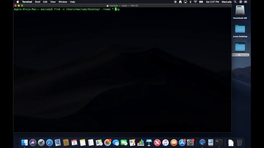Open the Apple menu
The height and width of the screenshot is (148, 264).
pyautogui.click(x=17, y=2)
